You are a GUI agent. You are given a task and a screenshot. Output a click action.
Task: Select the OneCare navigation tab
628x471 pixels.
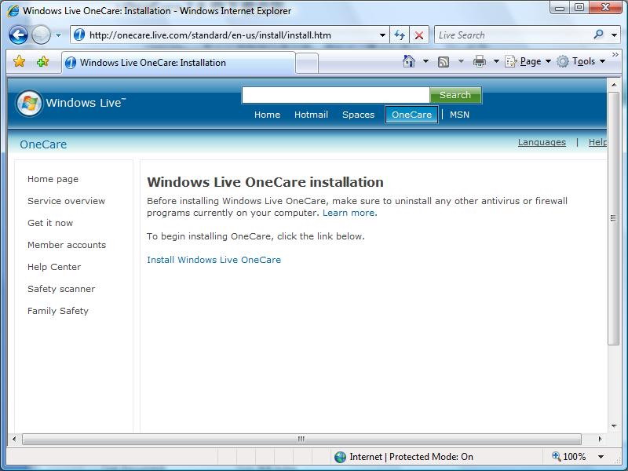pyautogui.click(x=411, y=115)
